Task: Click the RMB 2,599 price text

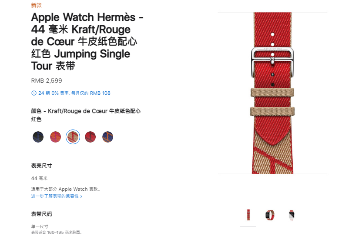Action: click(47, 80)
